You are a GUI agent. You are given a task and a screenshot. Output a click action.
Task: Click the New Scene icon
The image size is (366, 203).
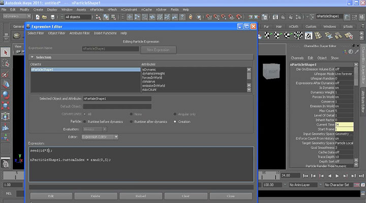37,17
